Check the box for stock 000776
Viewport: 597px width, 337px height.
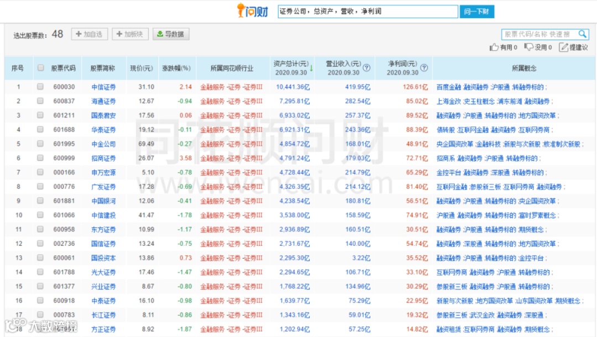coord(40,186)
